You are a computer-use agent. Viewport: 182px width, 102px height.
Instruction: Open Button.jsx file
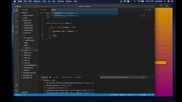tap(27, 55)
